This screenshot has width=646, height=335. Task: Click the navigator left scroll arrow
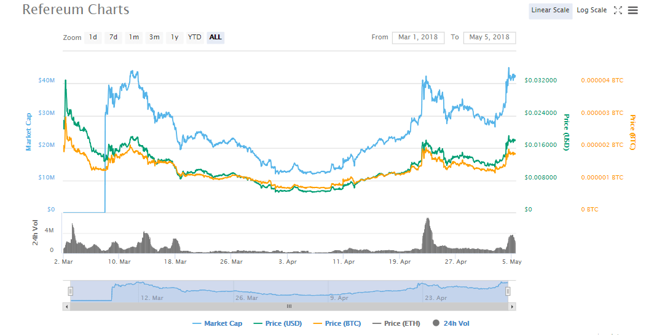[66, 306]
